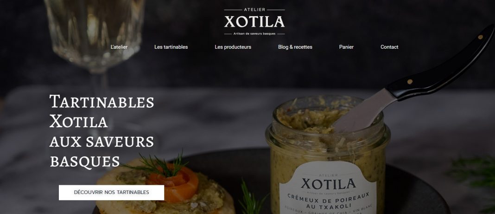Click the 'Artisan de saveurs basques' header tagline
Image resolution: width=495 pixels, height=214 pixels.
[x=254, y=33]
